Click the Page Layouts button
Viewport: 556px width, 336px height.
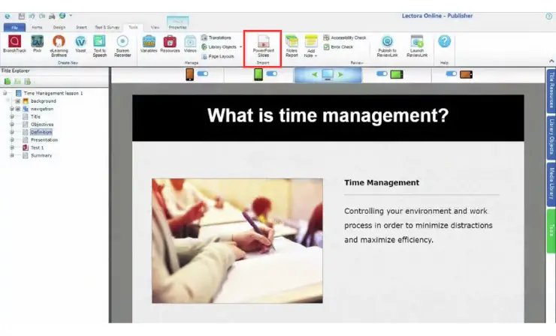[218, 56]
